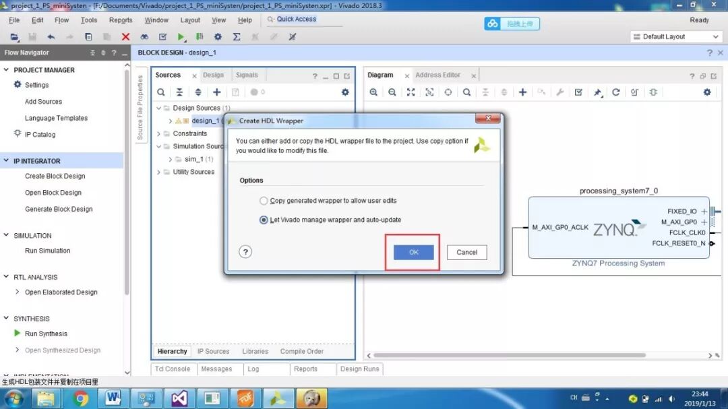The width and height of the screenshot is (728, 409).
Task: Collapse the SIMULATION section
Action: click(6, 235)
